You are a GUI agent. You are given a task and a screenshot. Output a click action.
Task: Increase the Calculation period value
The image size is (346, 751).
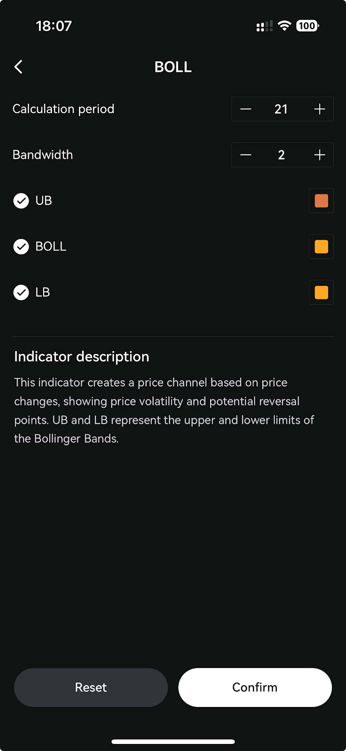point(320,109)
